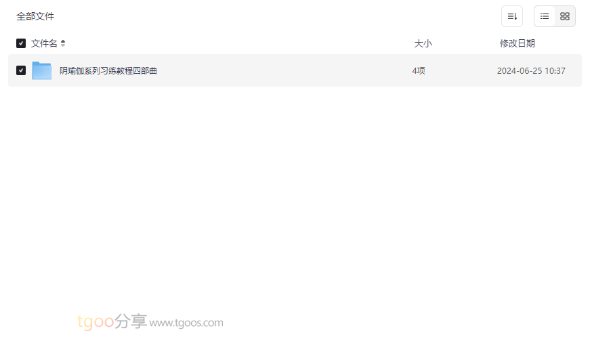Image resolution: width=592 pixels, height=364 pixels.
Task: Switch to list view layout
Action: coord(545,16)
